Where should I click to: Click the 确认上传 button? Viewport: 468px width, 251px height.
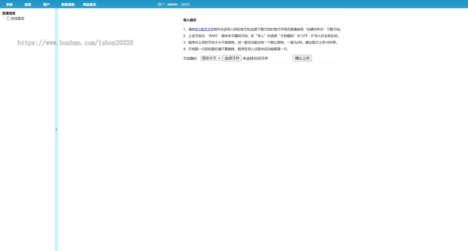(x=302, y=58)
